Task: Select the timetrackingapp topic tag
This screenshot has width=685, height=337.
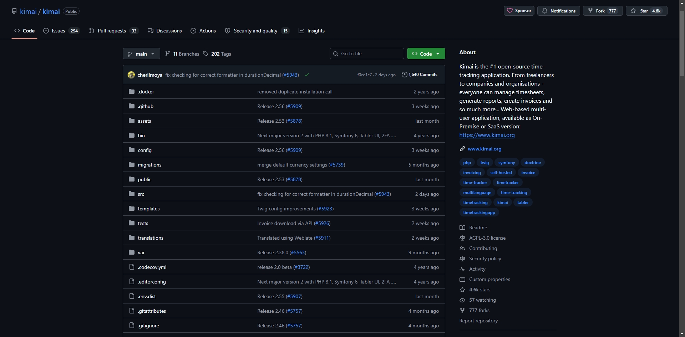Action: [x=479, y=213]
